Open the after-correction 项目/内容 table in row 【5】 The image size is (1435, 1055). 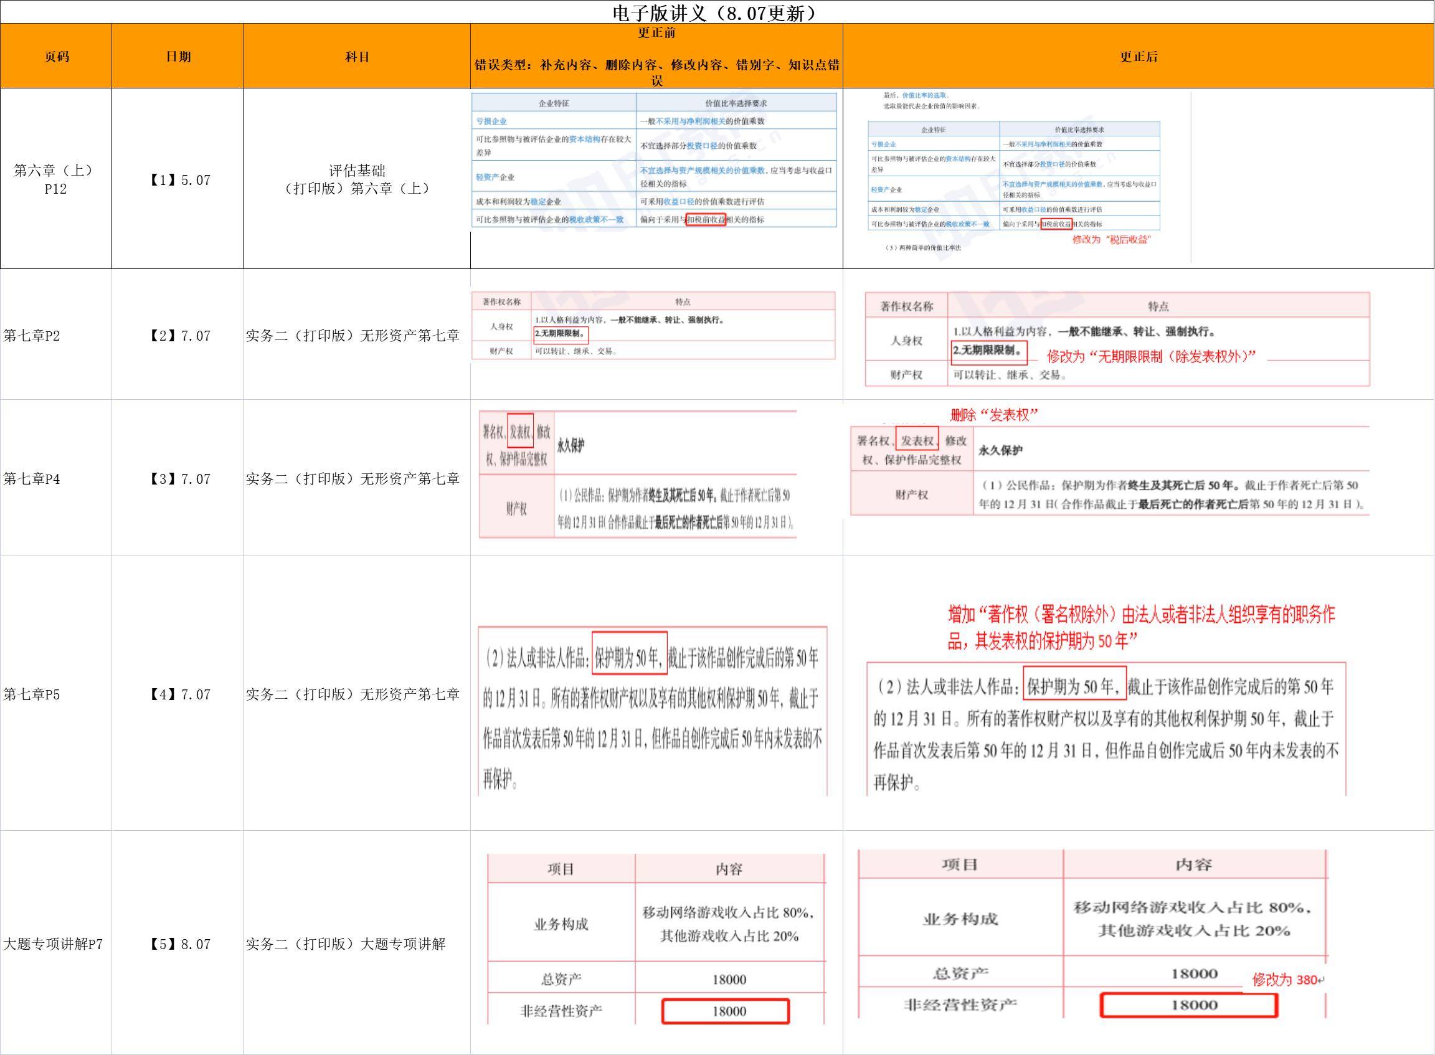pyautogui.click(x=1092, y=934)
